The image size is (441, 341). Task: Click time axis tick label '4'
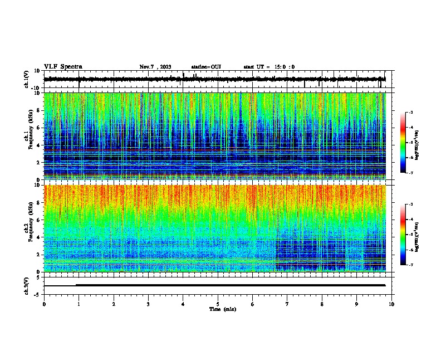183,304
